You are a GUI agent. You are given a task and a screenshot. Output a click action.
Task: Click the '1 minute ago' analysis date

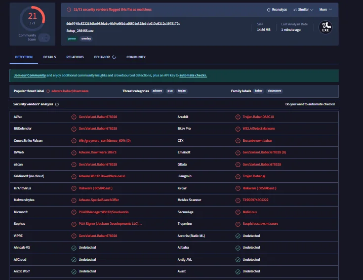point(291,30)
